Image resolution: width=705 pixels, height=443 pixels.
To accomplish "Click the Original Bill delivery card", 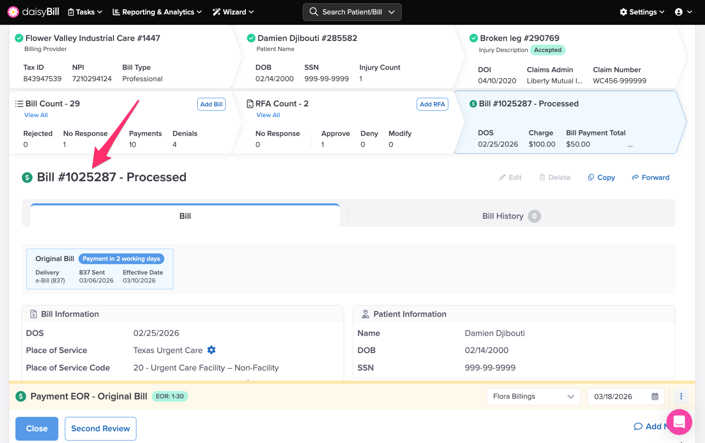I will pos(100,269).
